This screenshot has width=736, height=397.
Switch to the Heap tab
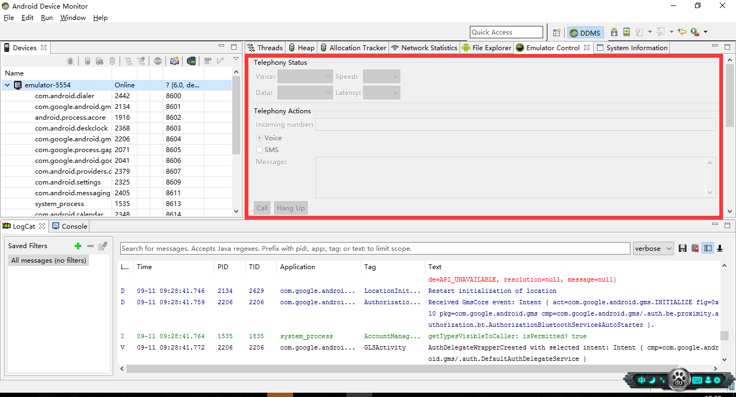point(301,47)
